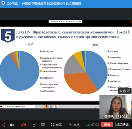Click the red 退出 exit button

click(x=107, y=125)
